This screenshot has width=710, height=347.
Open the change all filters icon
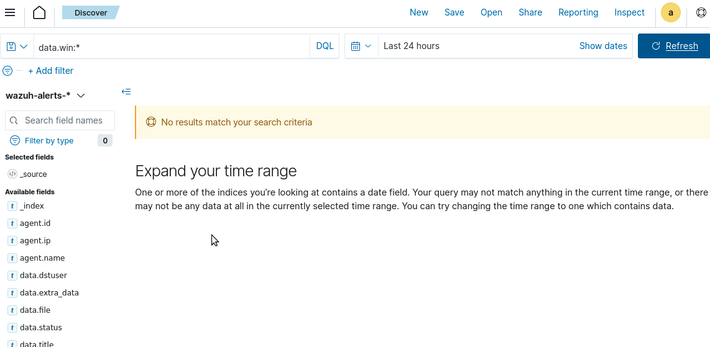coord(8,71)
